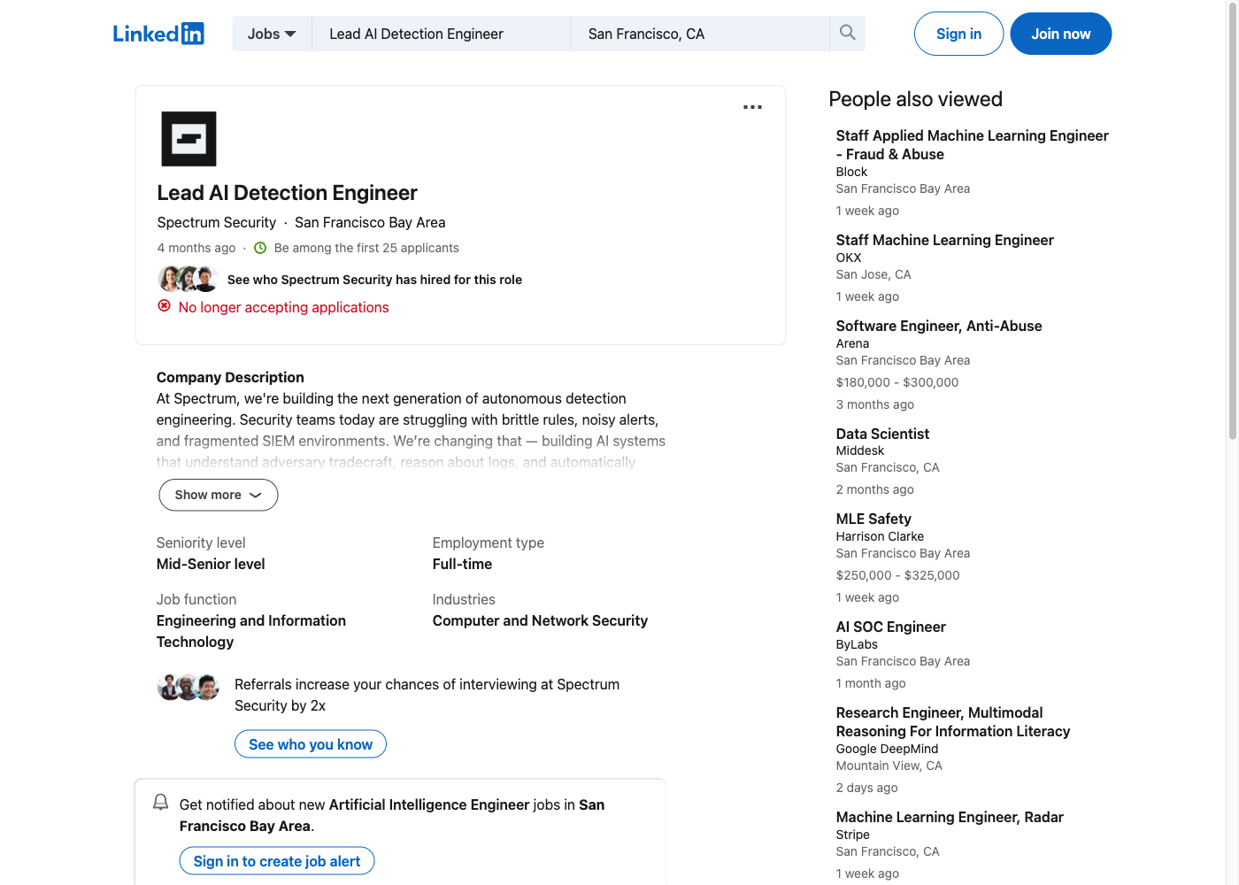Click the profile photos beside the Spectrum Security hires link
Viewport: 1239px width, 885px height.
coord(188,279)
